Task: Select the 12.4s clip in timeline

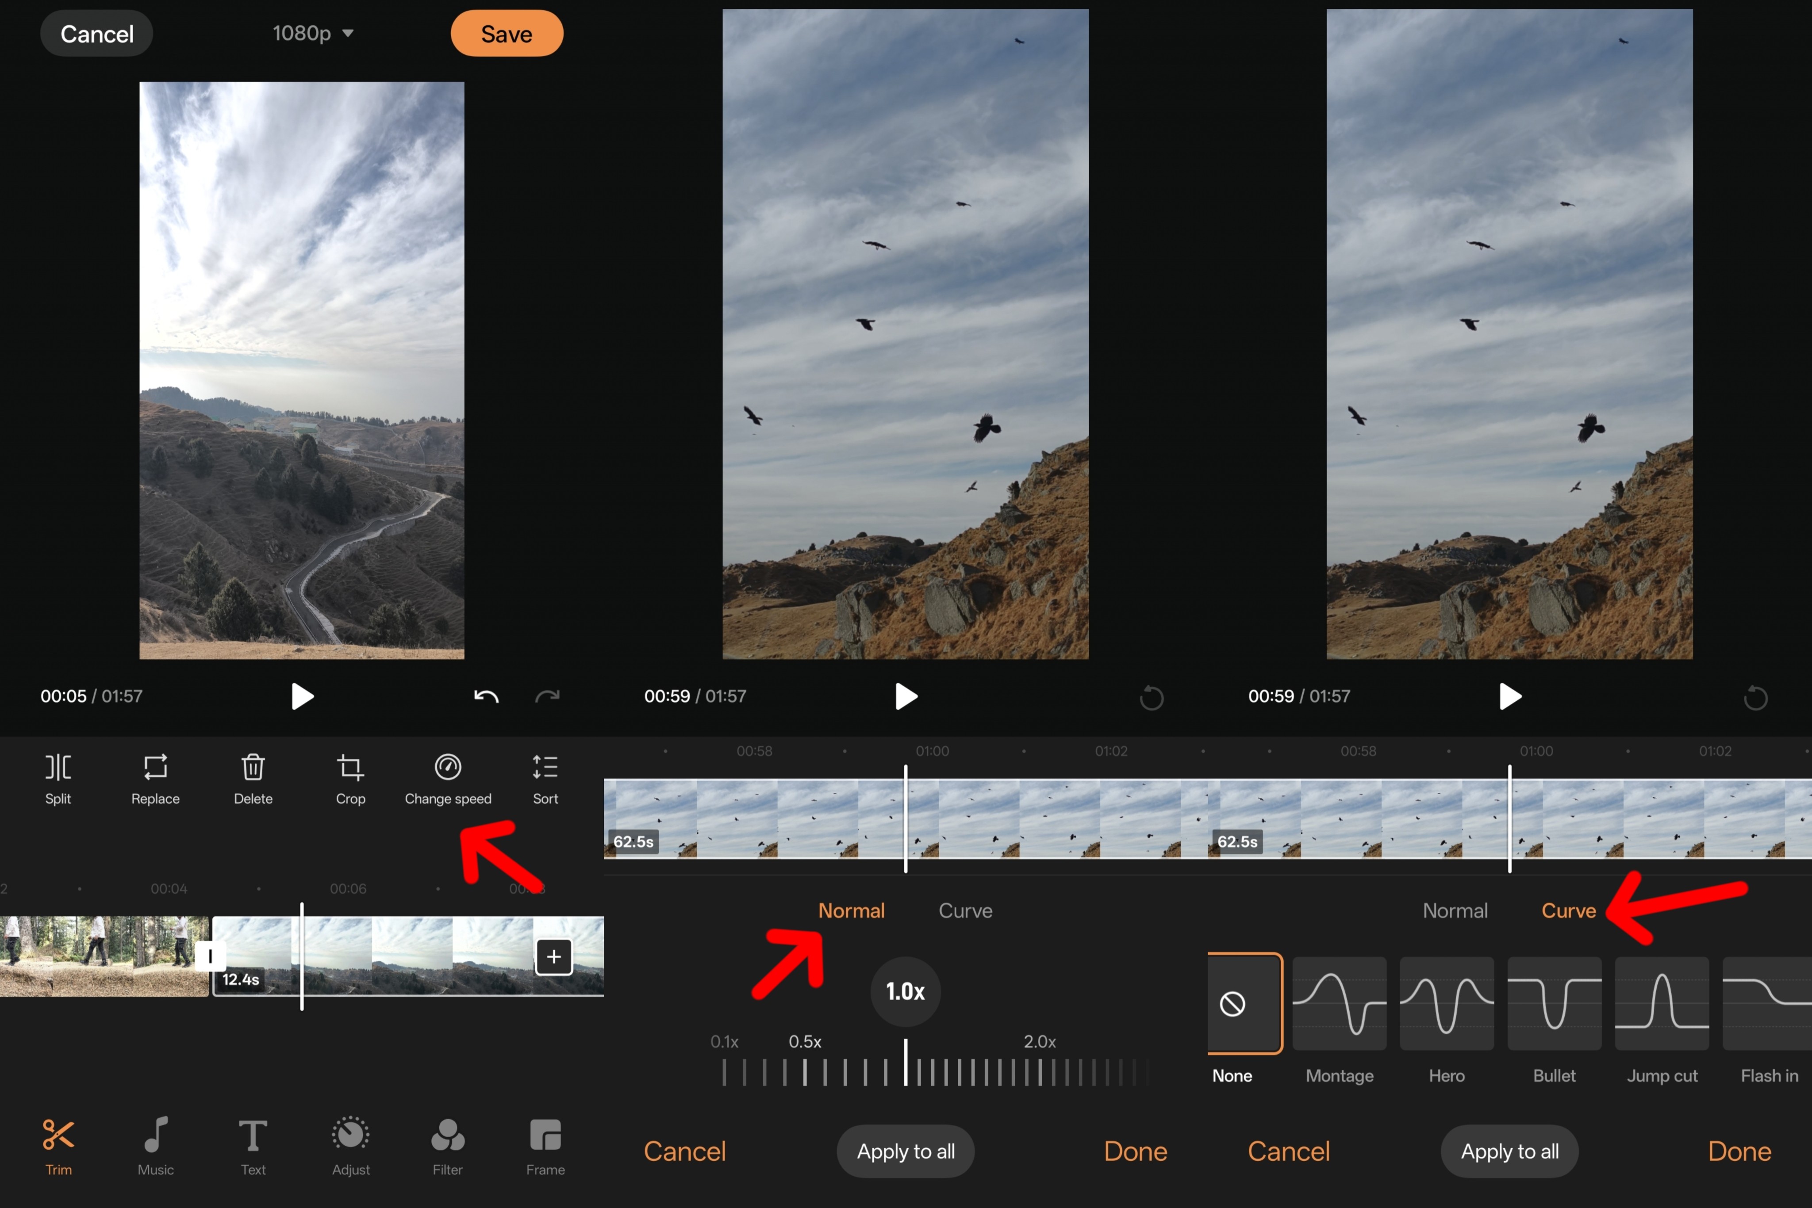Action: pos(408,956)
